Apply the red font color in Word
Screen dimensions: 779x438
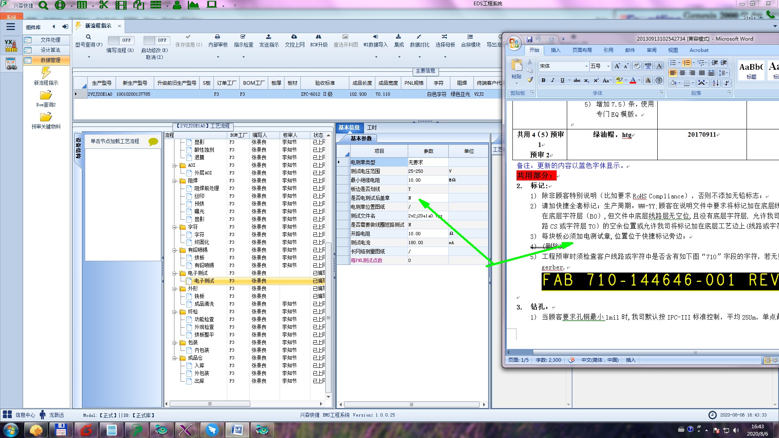pos(633,80)
